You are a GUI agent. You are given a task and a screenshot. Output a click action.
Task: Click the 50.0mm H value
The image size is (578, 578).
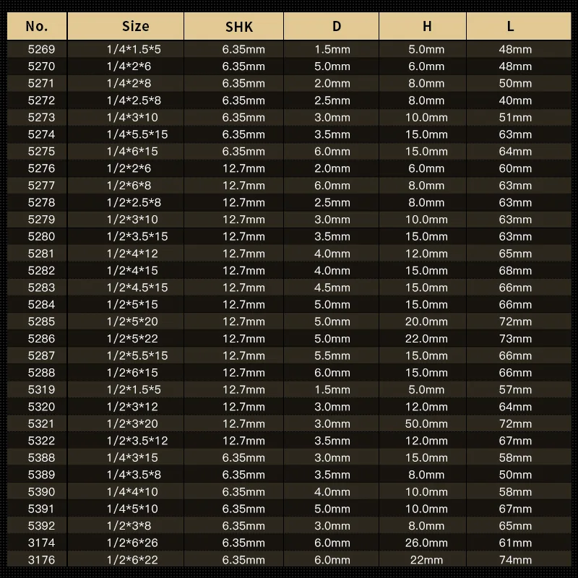click(x=426, y=424)
